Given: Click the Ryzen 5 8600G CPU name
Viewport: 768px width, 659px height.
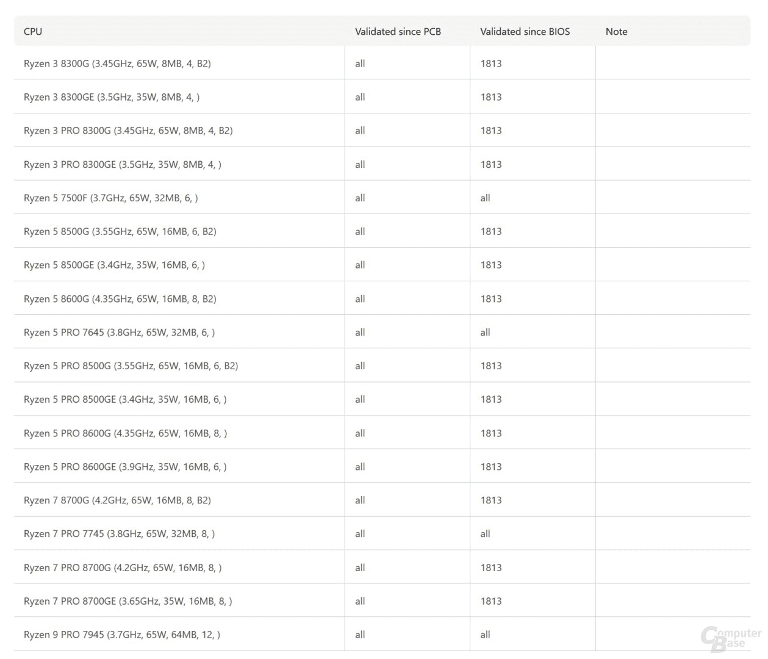Looking at the screenshot, I should click(x=120, y=299).
